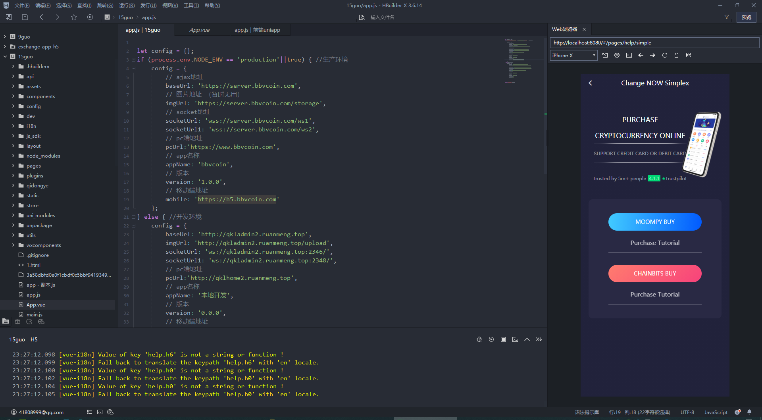762x420 pixels.
Task: Open the Web browser settings gear
Action: click(617, 55)
